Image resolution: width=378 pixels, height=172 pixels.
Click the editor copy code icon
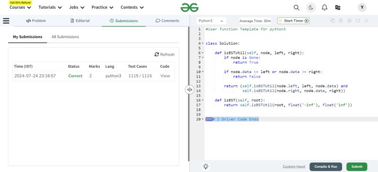point(333,21)
